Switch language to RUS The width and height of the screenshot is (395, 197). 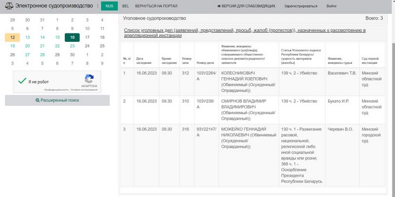pos(109,6)
